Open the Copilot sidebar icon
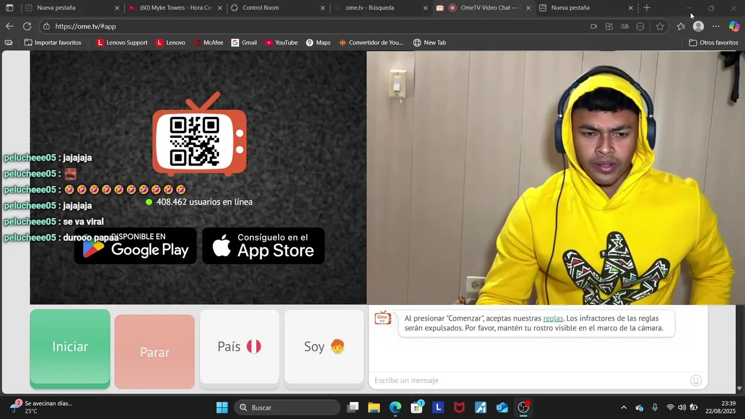 735,26
